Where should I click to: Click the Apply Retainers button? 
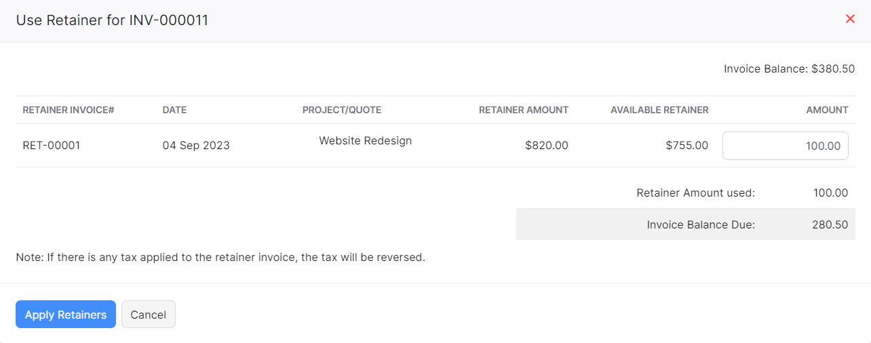click(x=66, y=315)
